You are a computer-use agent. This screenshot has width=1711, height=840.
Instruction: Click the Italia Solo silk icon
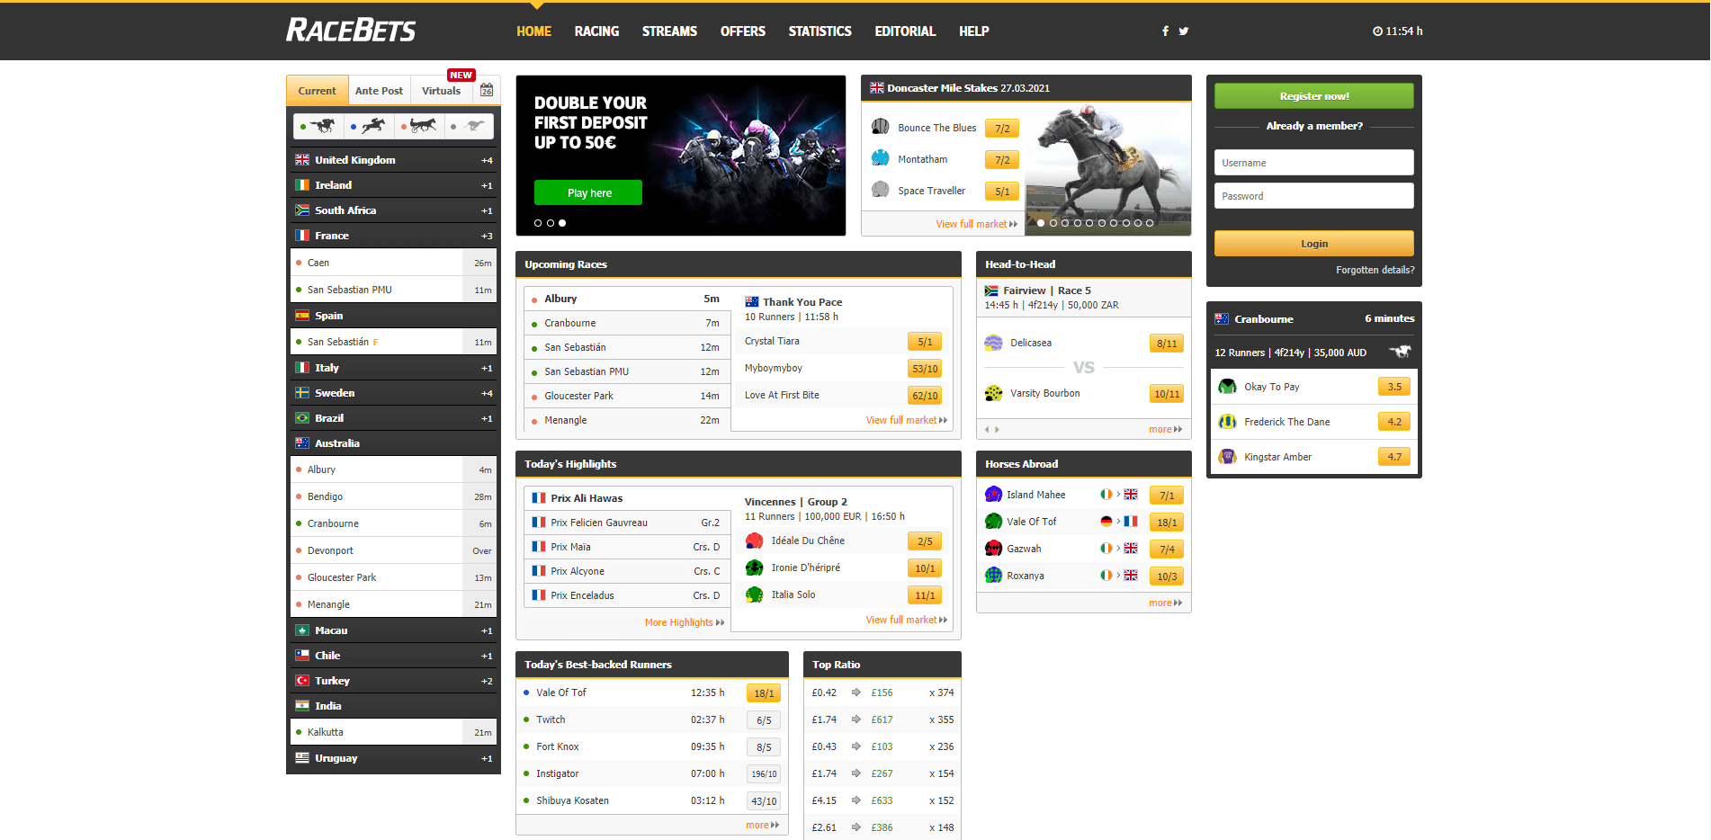[755, 594]
